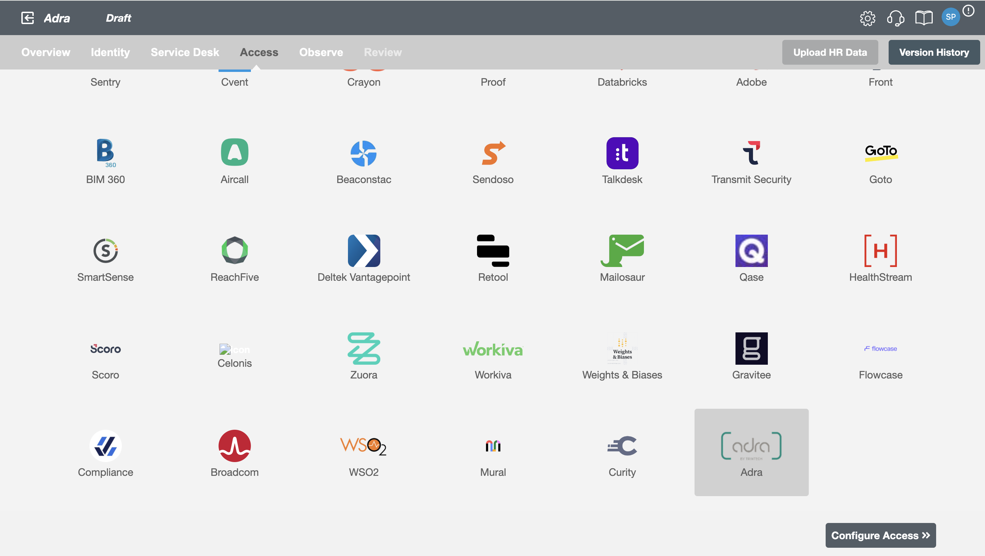
Task: Click the back/exit arrow icon beside Adra
Action: coord(28,18)
